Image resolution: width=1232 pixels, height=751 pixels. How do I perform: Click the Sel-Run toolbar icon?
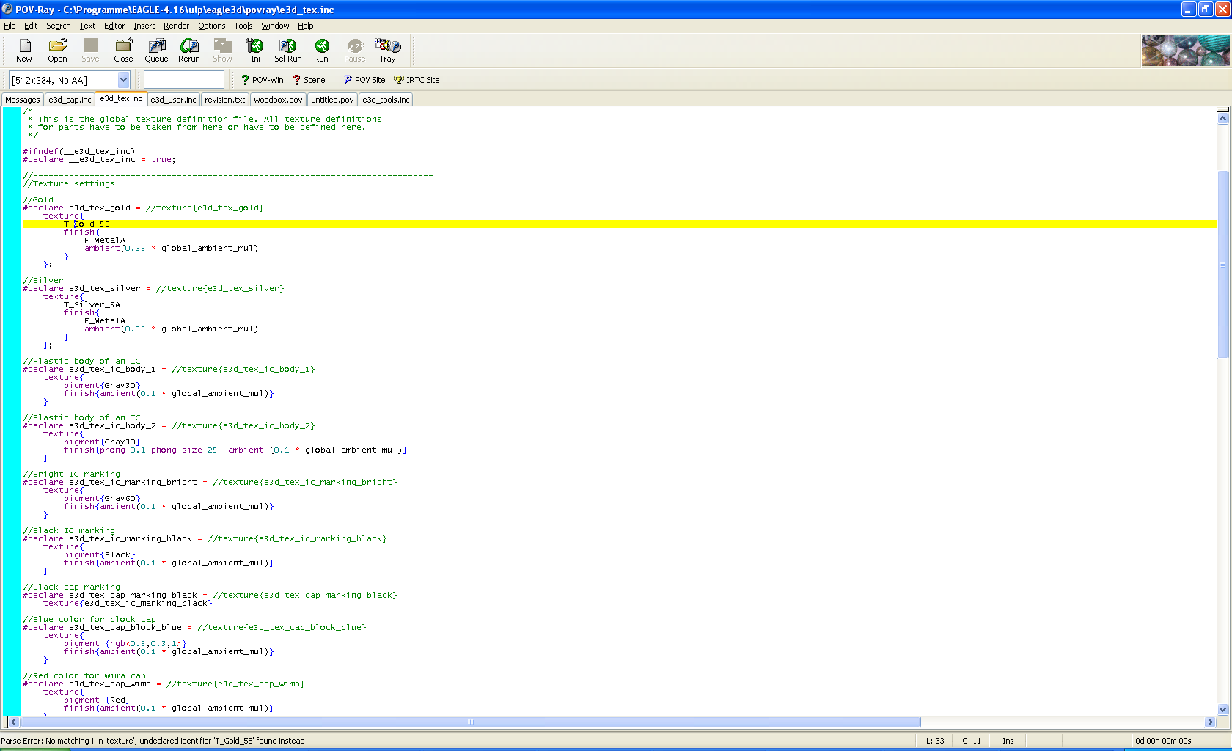coord(288,51)
